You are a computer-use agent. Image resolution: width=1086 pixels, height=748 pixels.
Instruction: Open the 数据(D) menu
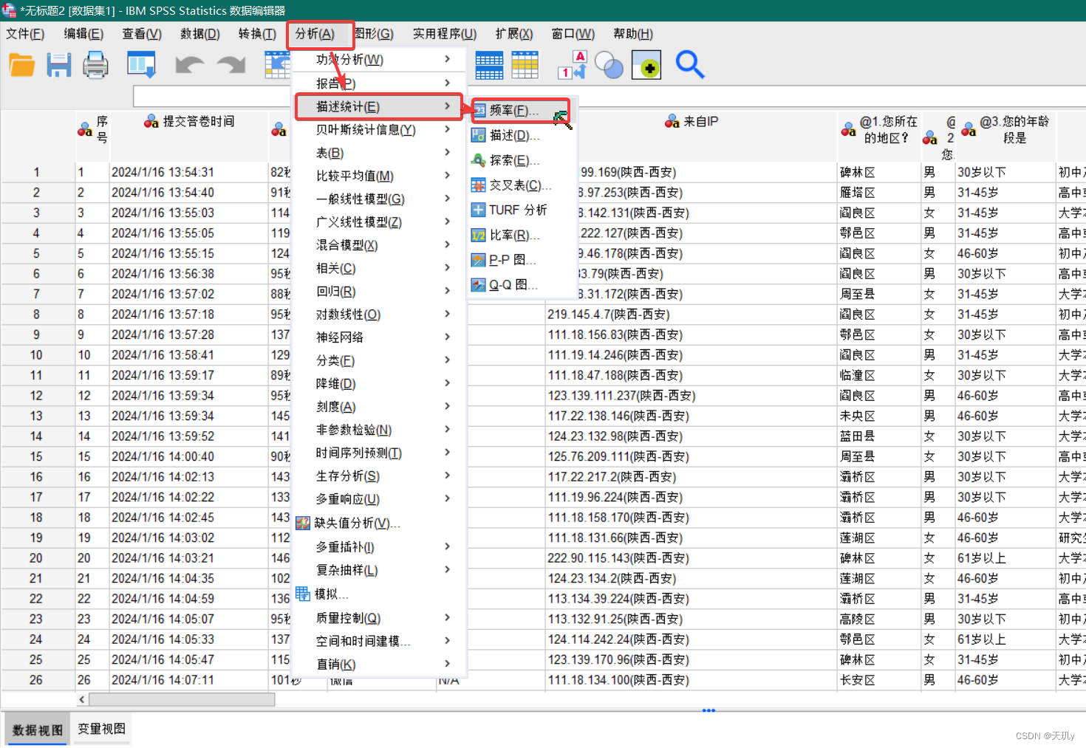coord(200,34)
